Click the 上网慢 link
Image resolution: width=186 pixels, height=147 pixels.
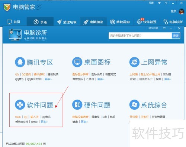point(134,74)
